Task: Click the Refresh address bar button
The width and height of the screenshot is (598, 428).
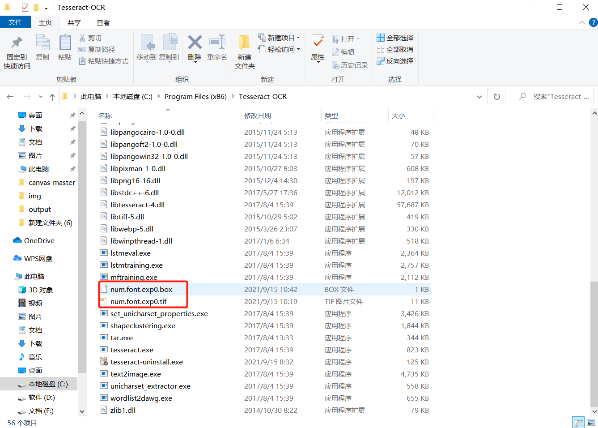Action: 496,97
